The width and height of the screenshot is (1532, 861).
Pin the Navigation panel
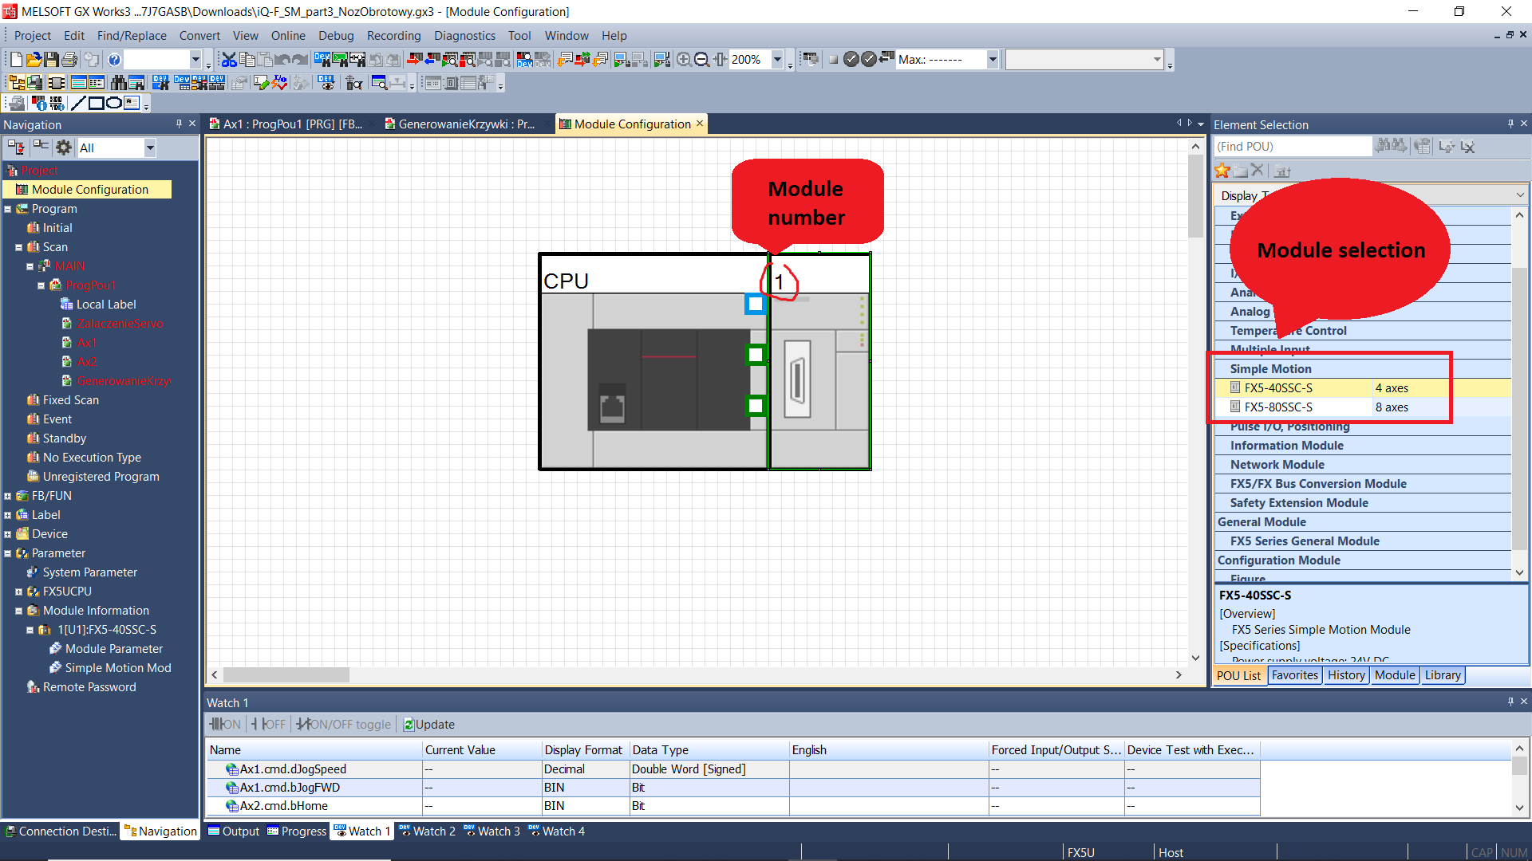179,124
